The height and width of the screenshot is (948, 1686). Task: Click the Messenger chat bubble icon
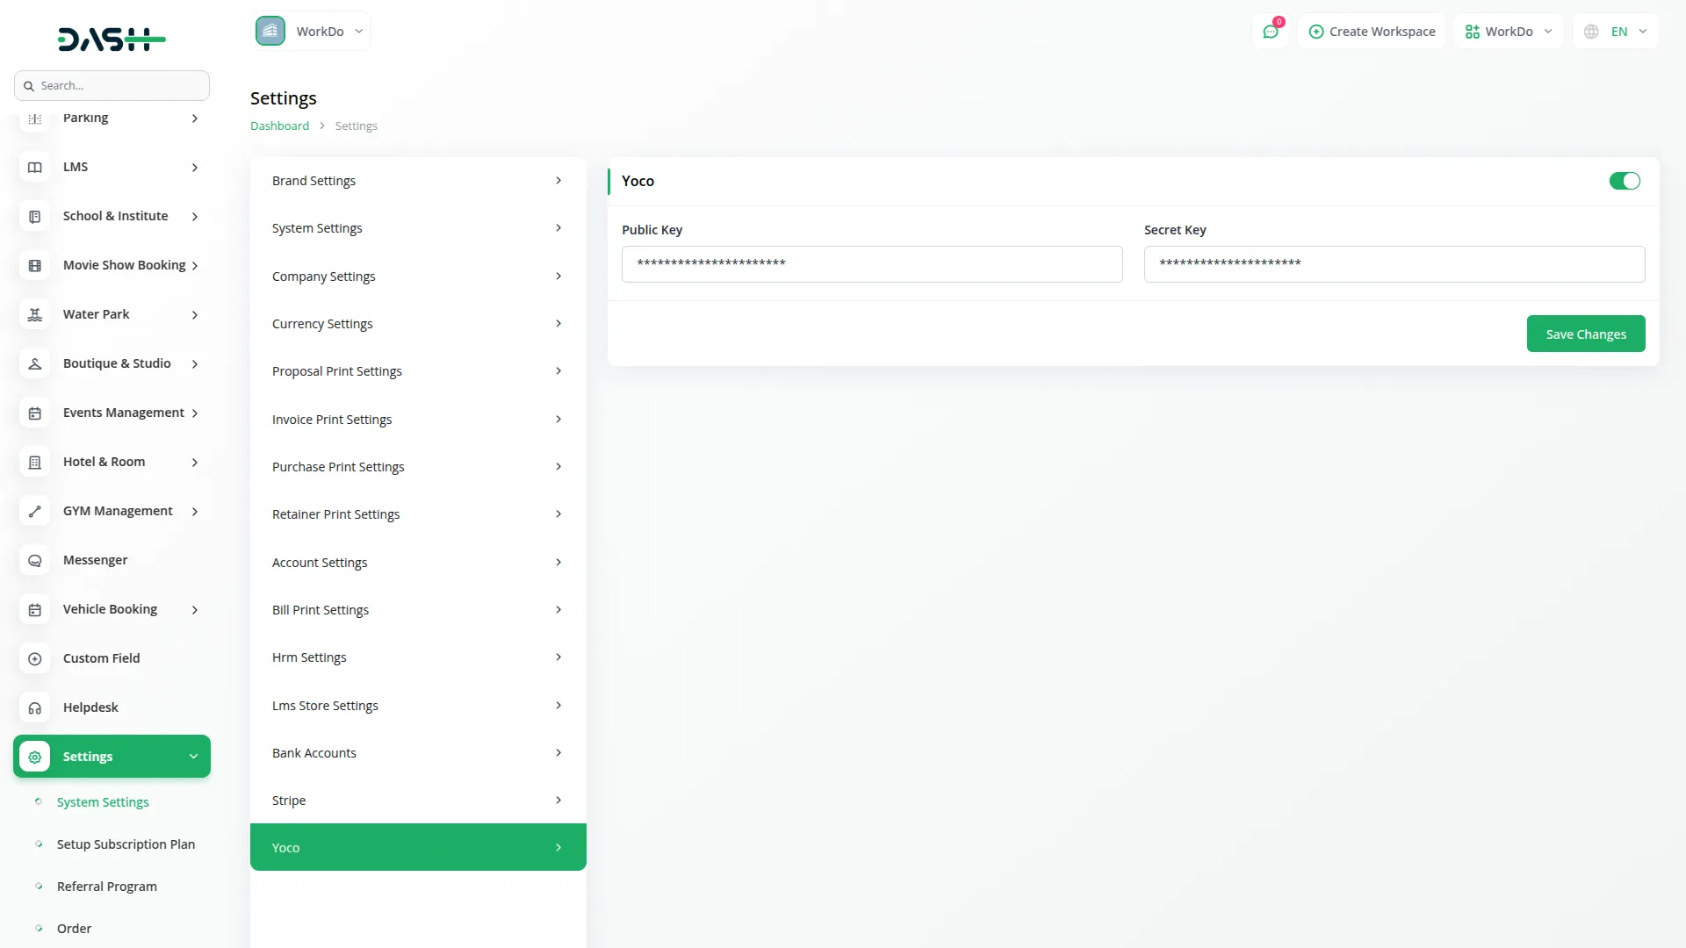(35, 560)
